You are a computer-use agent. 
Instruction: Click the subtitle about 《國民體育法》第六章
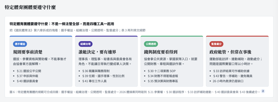[x=78, y=30]
